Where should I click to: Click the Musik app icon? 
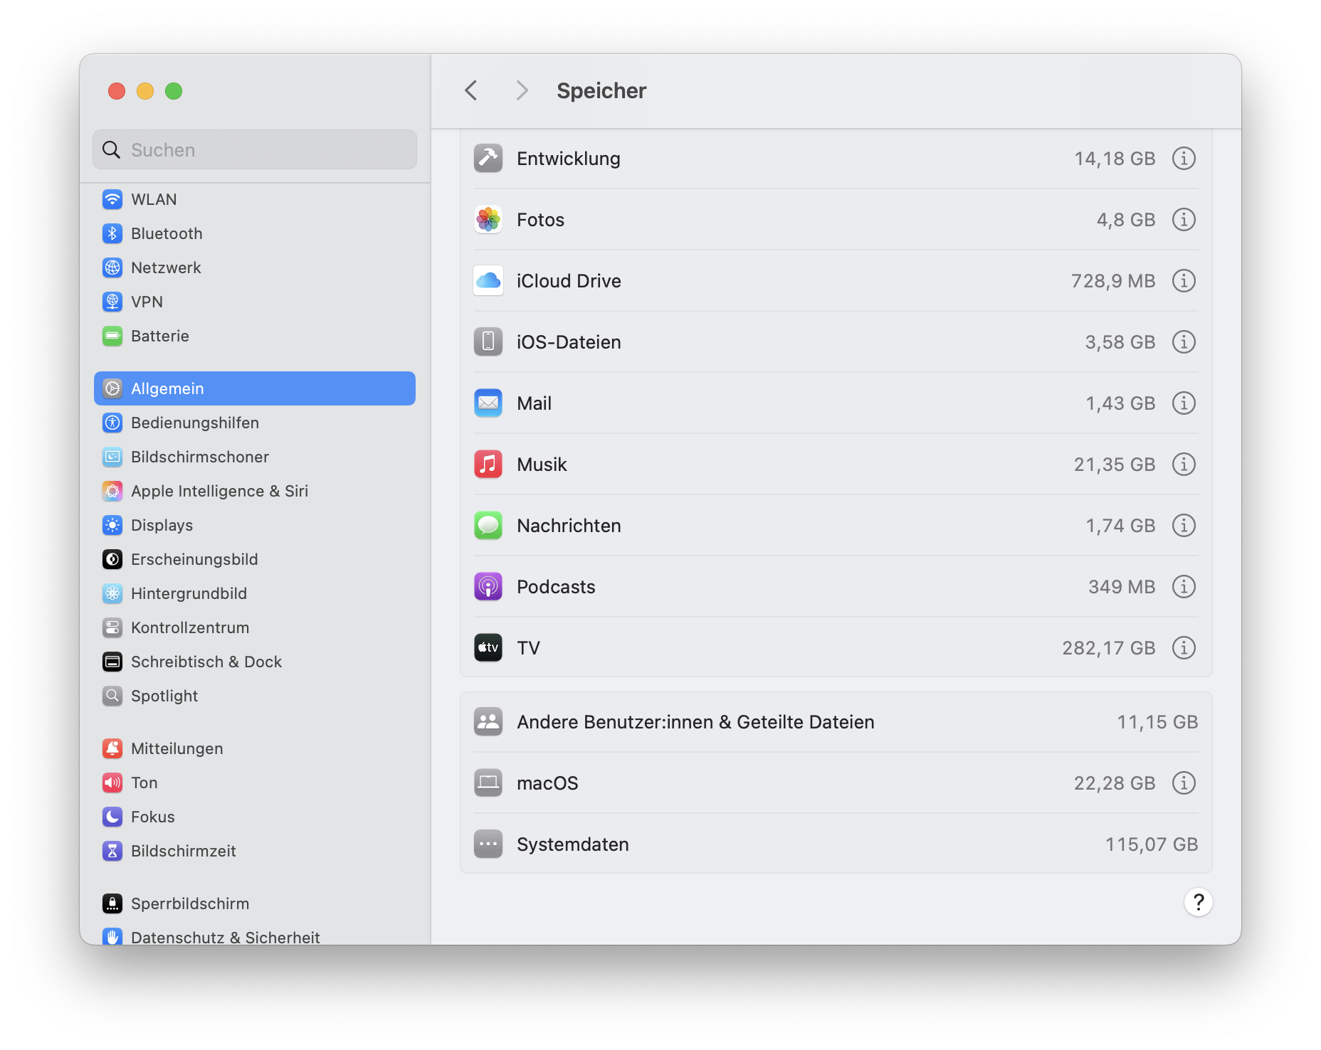coord(488,464)
